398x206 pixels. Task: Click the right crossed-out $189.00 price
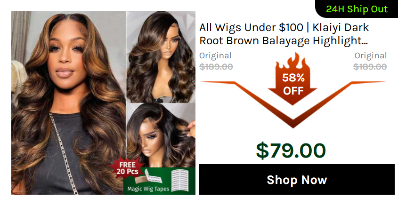coord(370,67)
